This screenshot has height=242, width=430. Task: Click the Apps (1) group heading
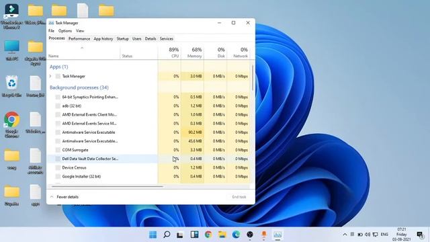pyautogui.click(x=58, y=67)
